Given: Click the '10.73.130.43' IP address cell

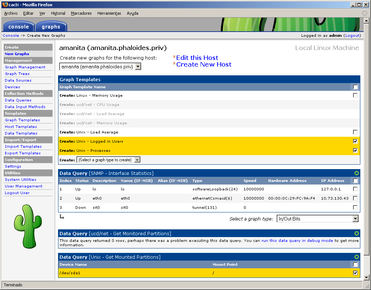Looking at the screenshot, I should 335,198.
